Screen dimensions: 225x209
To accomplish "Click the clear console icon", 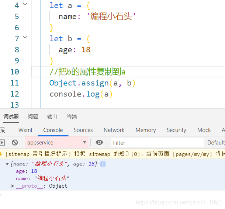I will (x=15, y=143).
